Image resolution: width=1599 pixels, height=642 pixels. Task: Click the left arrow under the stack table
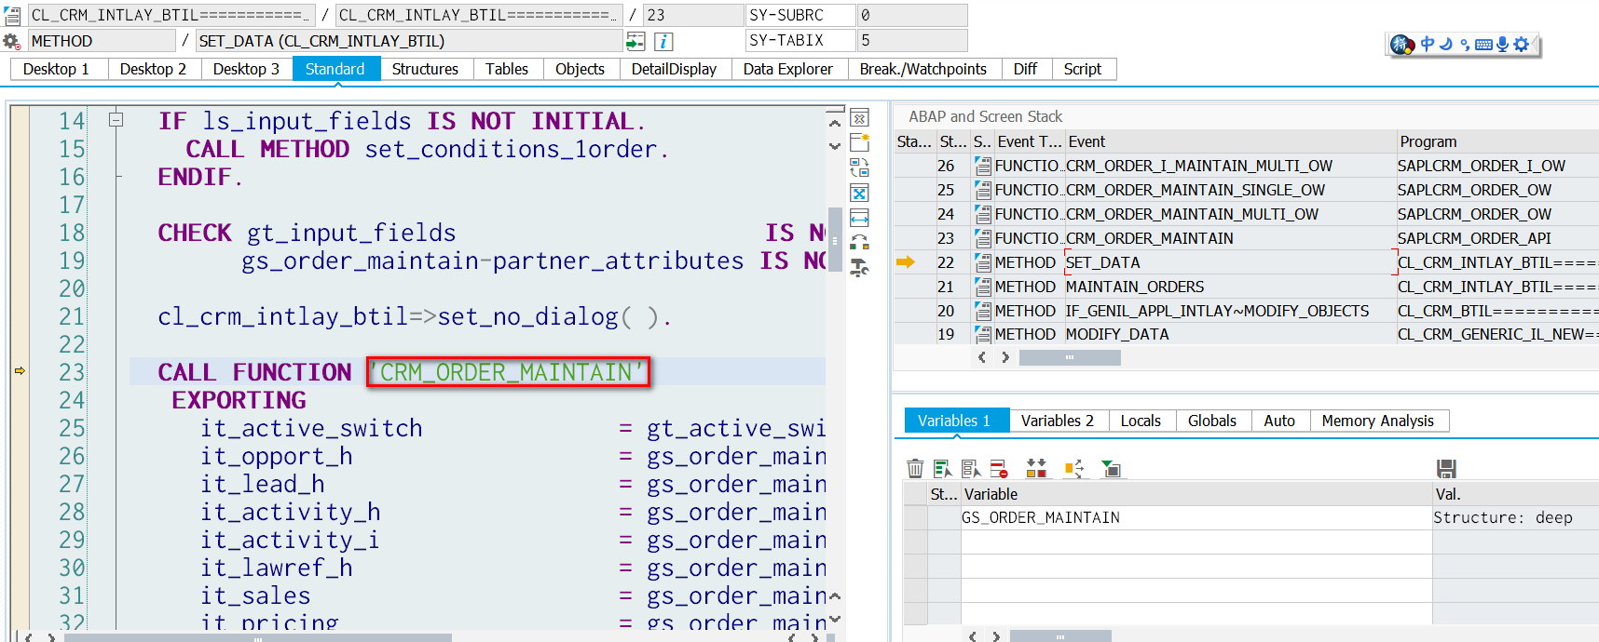(x=981, y=357)
